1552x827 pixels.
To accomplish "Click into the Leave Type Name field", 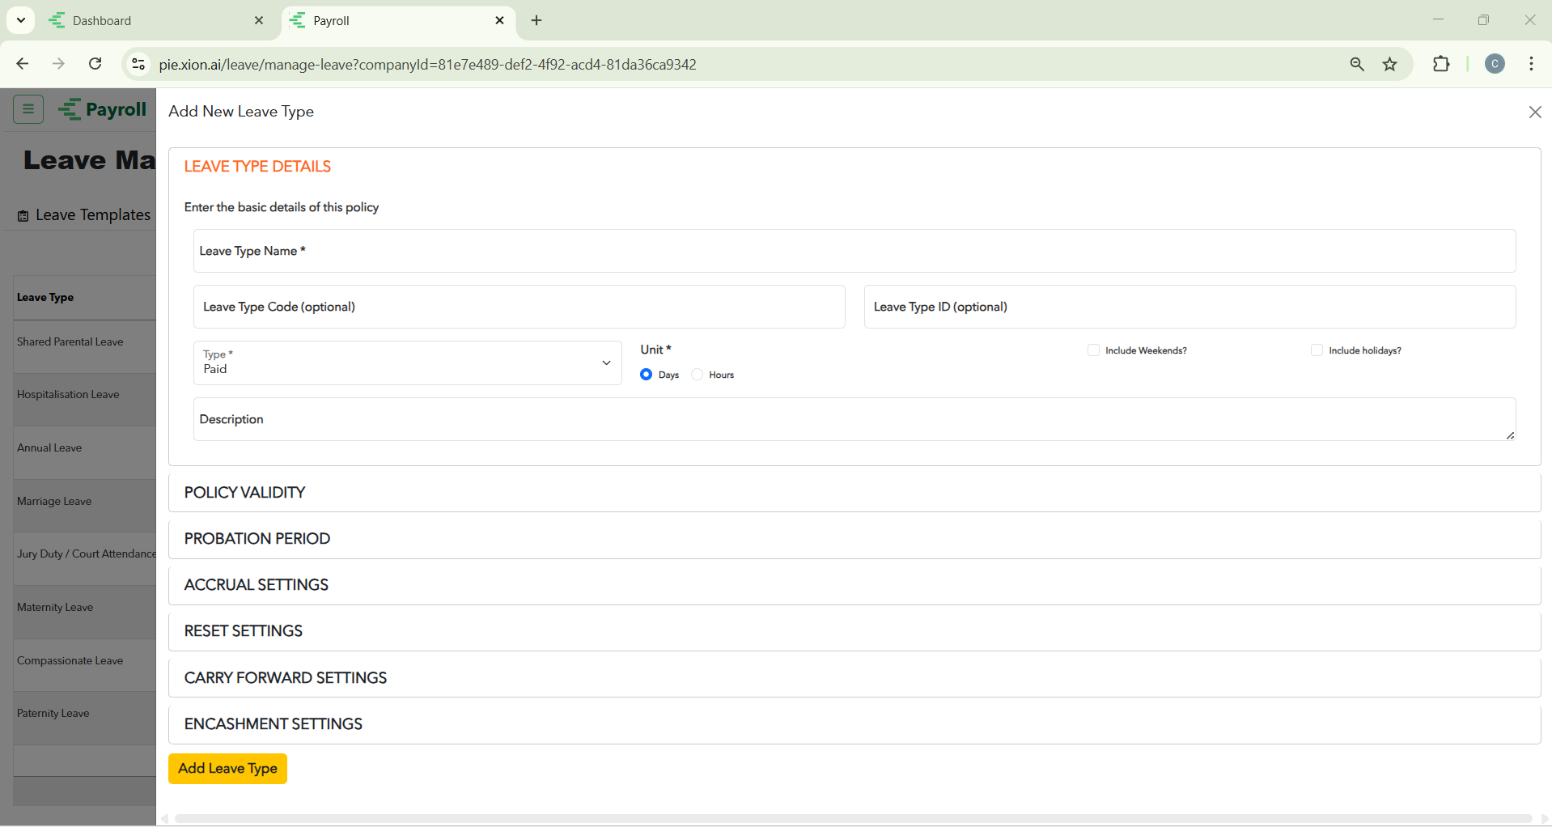I will click(854, 251).
